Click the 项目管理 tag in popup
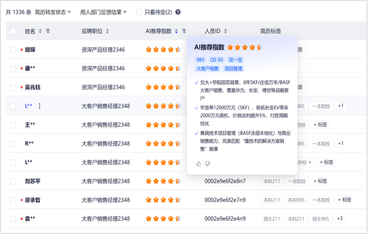This screenshot has height=234, width=368. coord(233,69)
